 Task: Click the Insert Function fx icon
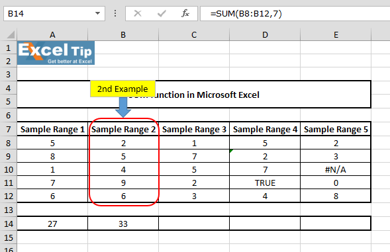coord(185,13)
